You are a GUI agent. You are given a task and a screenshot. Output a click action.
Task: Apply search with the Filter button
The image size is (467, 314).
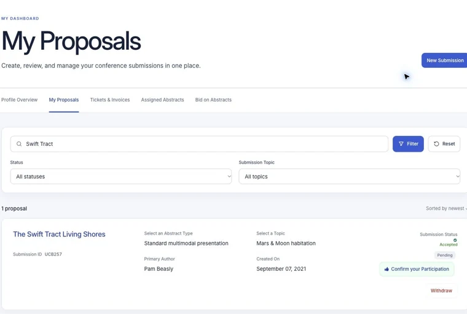(x=408, y=144)
